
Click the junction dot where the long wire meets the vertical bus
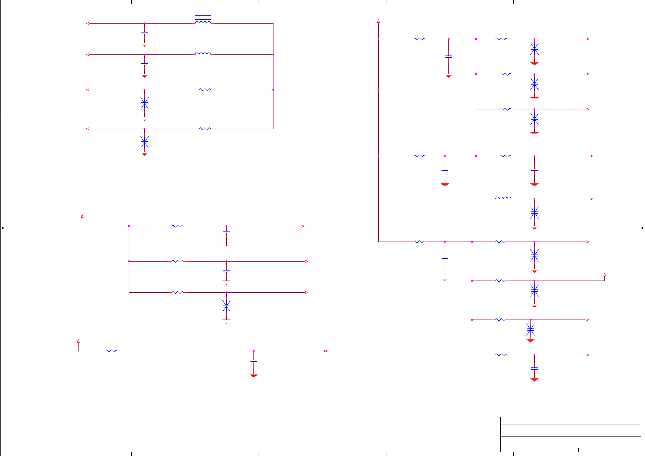(378, 90)
